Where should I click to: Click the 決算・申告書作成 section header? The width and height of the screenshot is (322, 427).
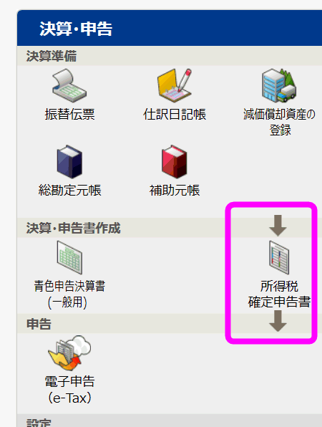coord(170,228)
